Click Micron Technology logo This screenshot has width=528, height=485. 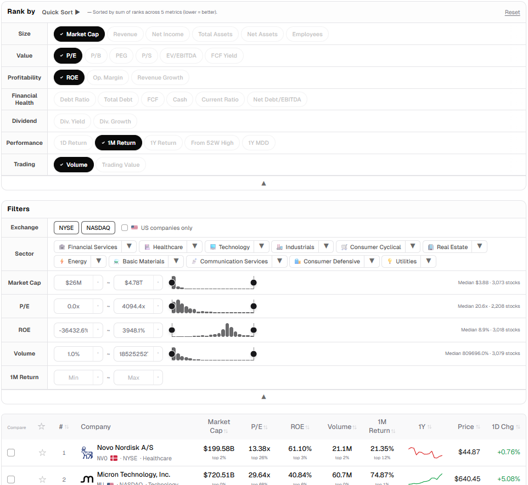coord(87,479)
